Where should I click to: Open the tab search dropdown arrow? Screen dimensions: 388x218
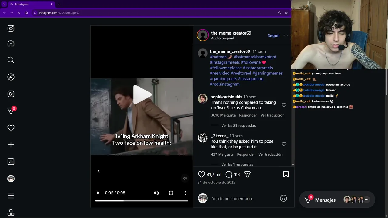point(4,4)
